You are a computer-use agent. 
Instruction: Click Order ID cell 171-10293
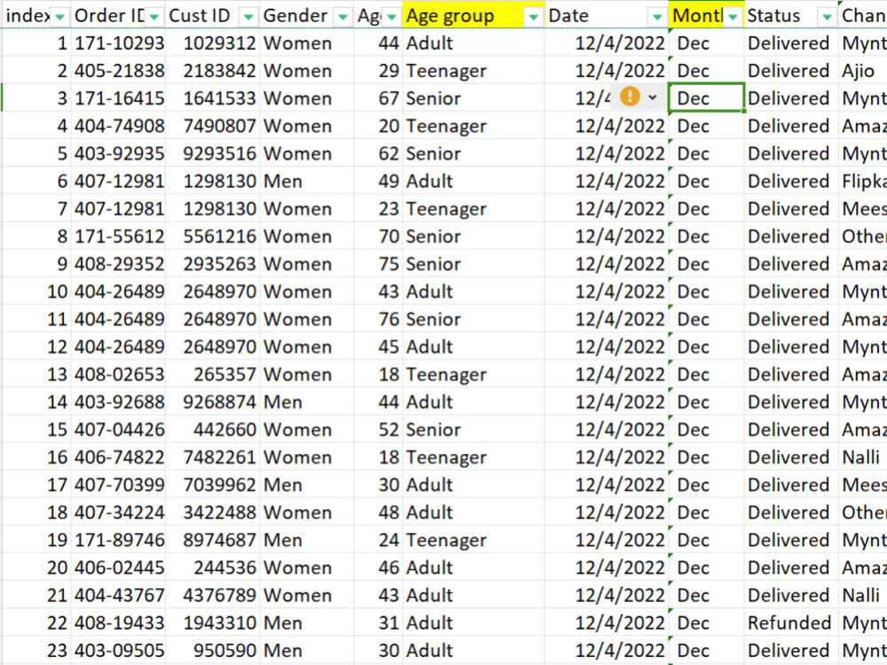118,43
